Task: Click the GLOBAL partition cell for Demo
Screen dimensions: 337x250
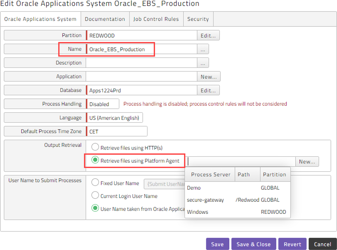Action: coord(270,188)
